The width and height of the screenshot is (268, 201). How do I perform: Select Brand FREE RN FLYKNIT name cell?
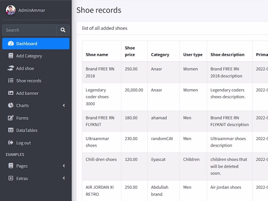[x=101, y=121]
